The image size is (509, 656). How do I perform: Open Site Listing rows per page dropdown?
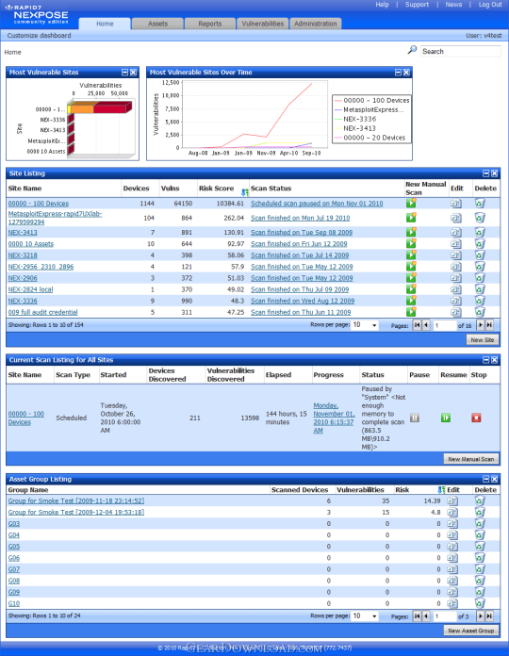pos(365,325)
